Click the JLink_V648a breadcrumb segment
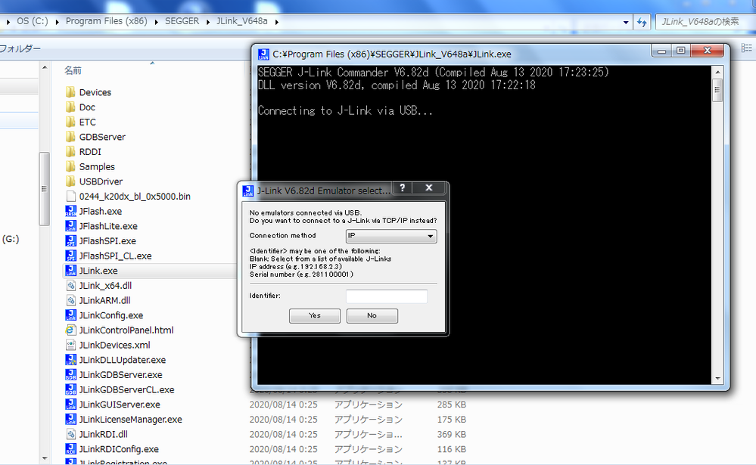756x465 pixels. coord(242,21)
